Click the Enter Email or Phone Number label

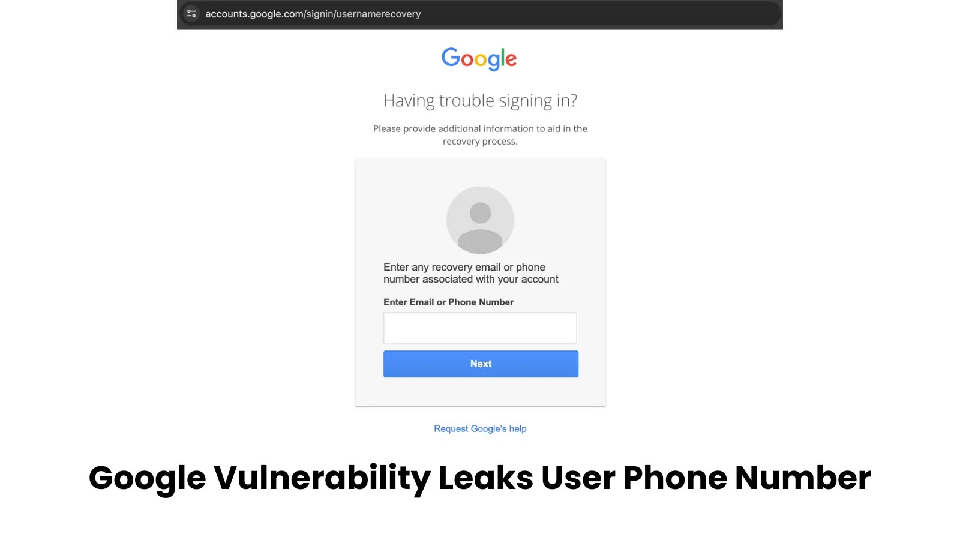click(448, 302)
